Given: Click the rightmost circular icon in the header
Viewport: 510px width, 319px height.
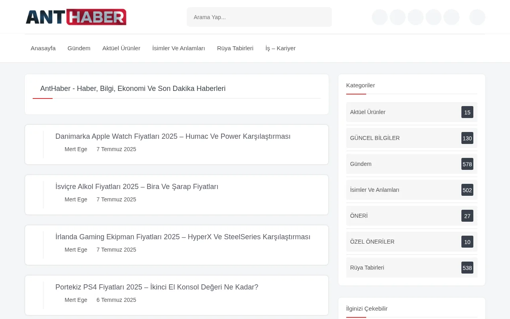Looking at the screenshot, I should click(x=477, y=17).
